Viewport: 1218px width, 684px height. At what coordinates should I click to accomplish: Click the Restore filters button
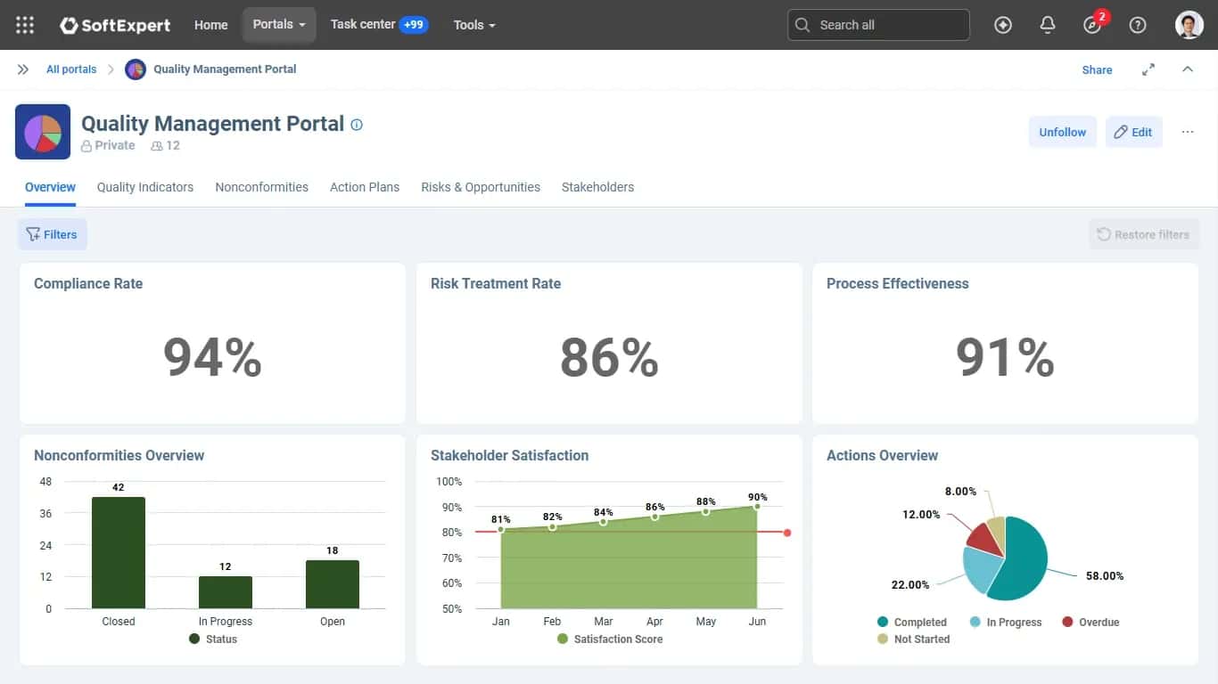pos(1144,234)
